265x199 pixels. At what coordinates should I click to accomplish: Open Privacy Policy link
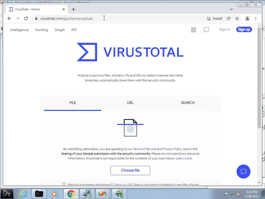click(x=172, y=149)
